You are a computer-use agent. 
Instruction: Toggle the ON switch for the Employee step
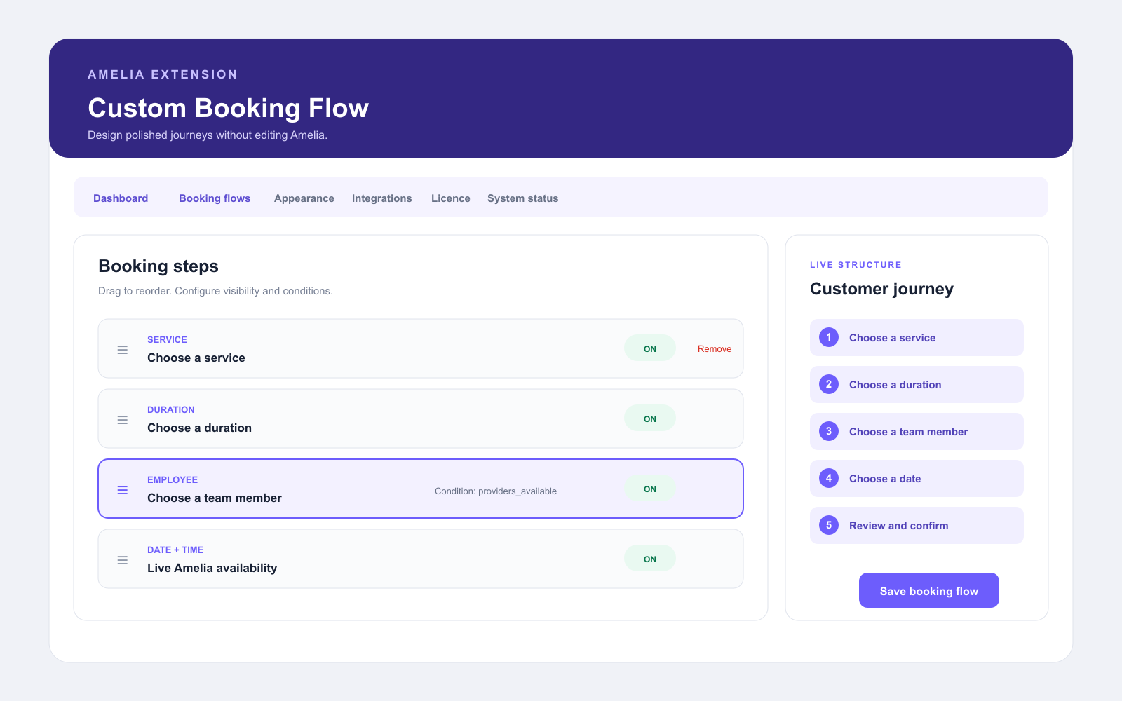tap(650, 489)
